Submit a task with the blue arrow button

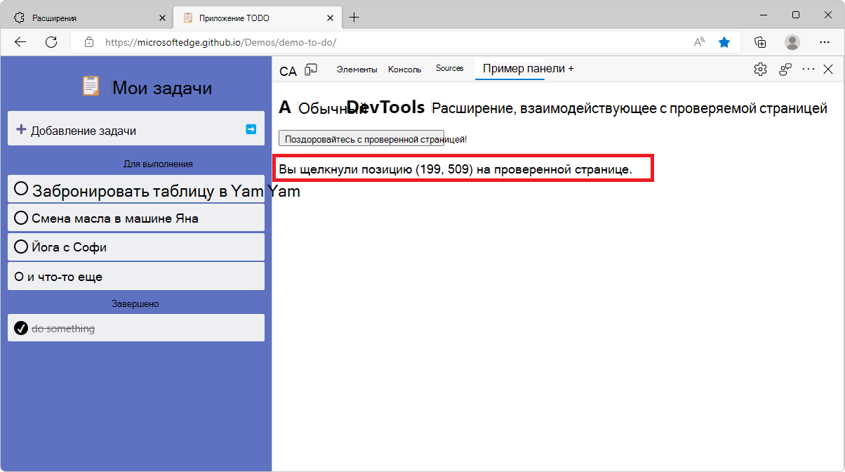pyautogui.click(x=251, y=129)
